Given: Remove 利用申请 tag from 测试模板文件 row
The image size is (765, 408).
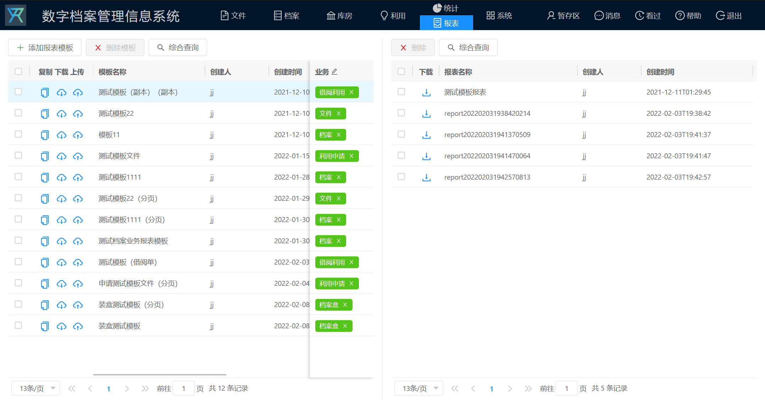Looking at the screenshot, I should pyautogui.click(x=351, y=156).
